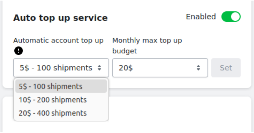Click the white knob of Enabled switch
Image resolution: width=254 pixels, height=133 pixels.
[236, 17]
